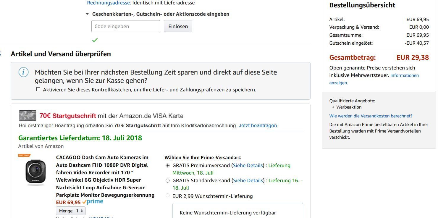Click the green checkmark under the code field
The image size is (446, 218).
pos(95,40)
